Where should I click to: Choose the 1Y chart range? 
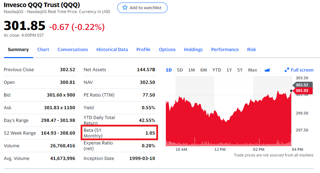pyautogui.click(x=229, y=70)
